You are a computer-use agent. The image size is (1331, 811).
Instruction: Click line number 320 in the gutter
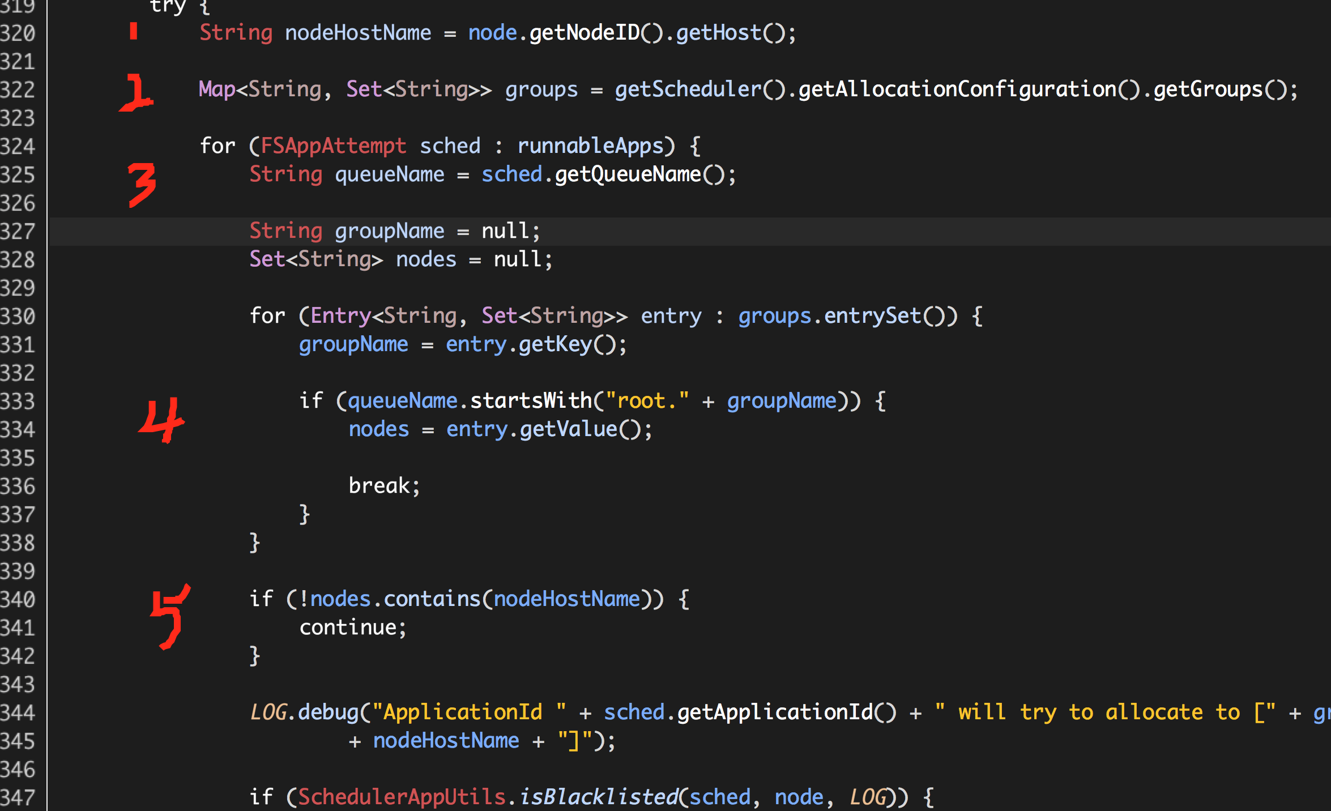pyautogui.click(x=18, y=33)
